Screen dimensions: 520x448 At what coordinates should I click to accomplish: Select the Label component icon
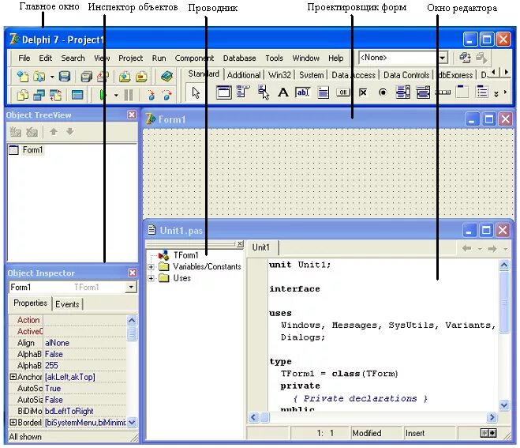click(282, 92)
